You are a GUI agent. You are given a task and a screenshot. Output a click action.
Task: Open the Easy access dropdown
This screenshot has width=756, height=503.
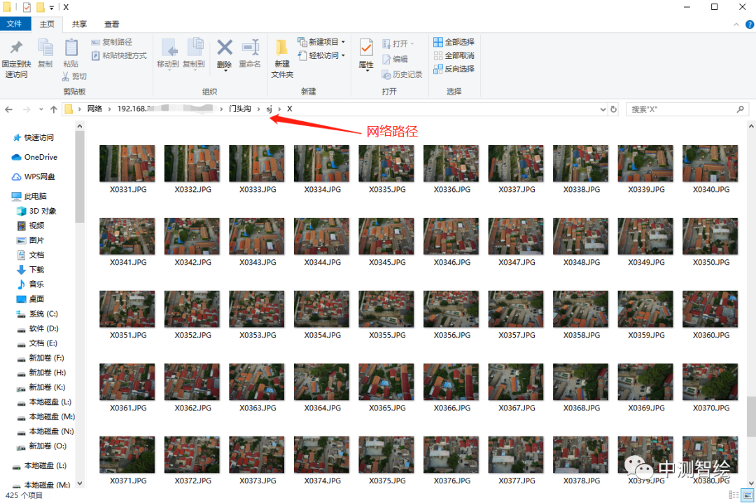click(321, 55)
